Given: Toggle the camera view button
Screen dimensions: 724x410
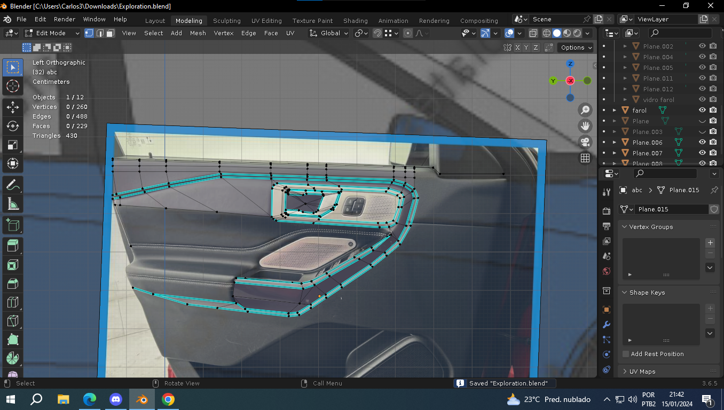Looking at the screenshot, I should 585,142.
